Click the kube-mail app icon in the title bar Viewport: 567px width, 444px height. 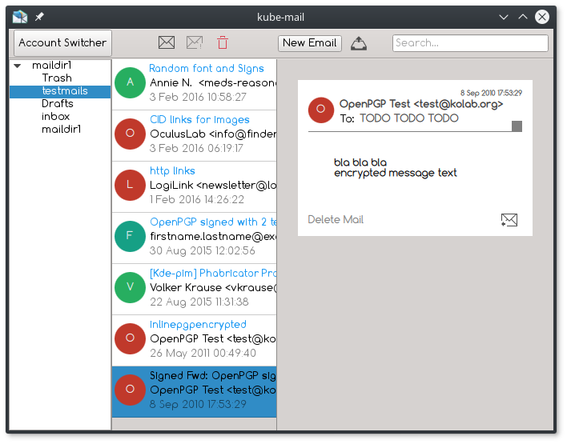click(19, 16)
